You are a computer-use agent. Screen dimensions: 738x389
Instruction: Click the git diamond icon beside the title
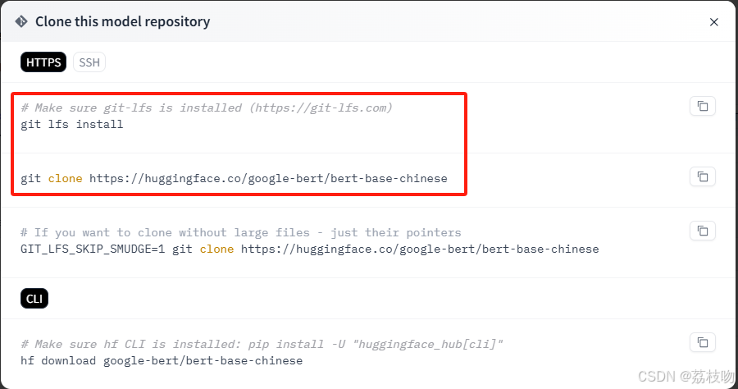[21, 21]
